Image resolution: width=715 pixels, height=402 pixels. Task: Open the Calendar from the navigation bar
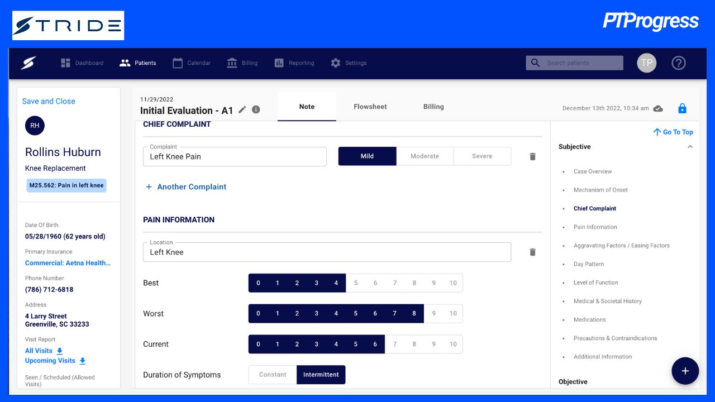tap(191, 63)
